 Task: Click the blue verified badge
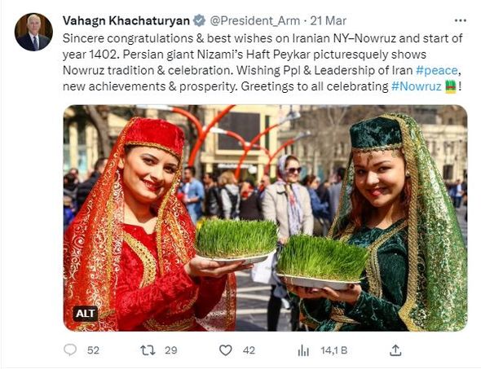(x=200, y=20)
